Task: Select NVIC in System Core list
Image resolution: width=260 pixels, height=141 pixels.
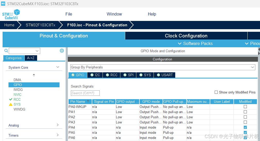Action: tap(18, 95)
